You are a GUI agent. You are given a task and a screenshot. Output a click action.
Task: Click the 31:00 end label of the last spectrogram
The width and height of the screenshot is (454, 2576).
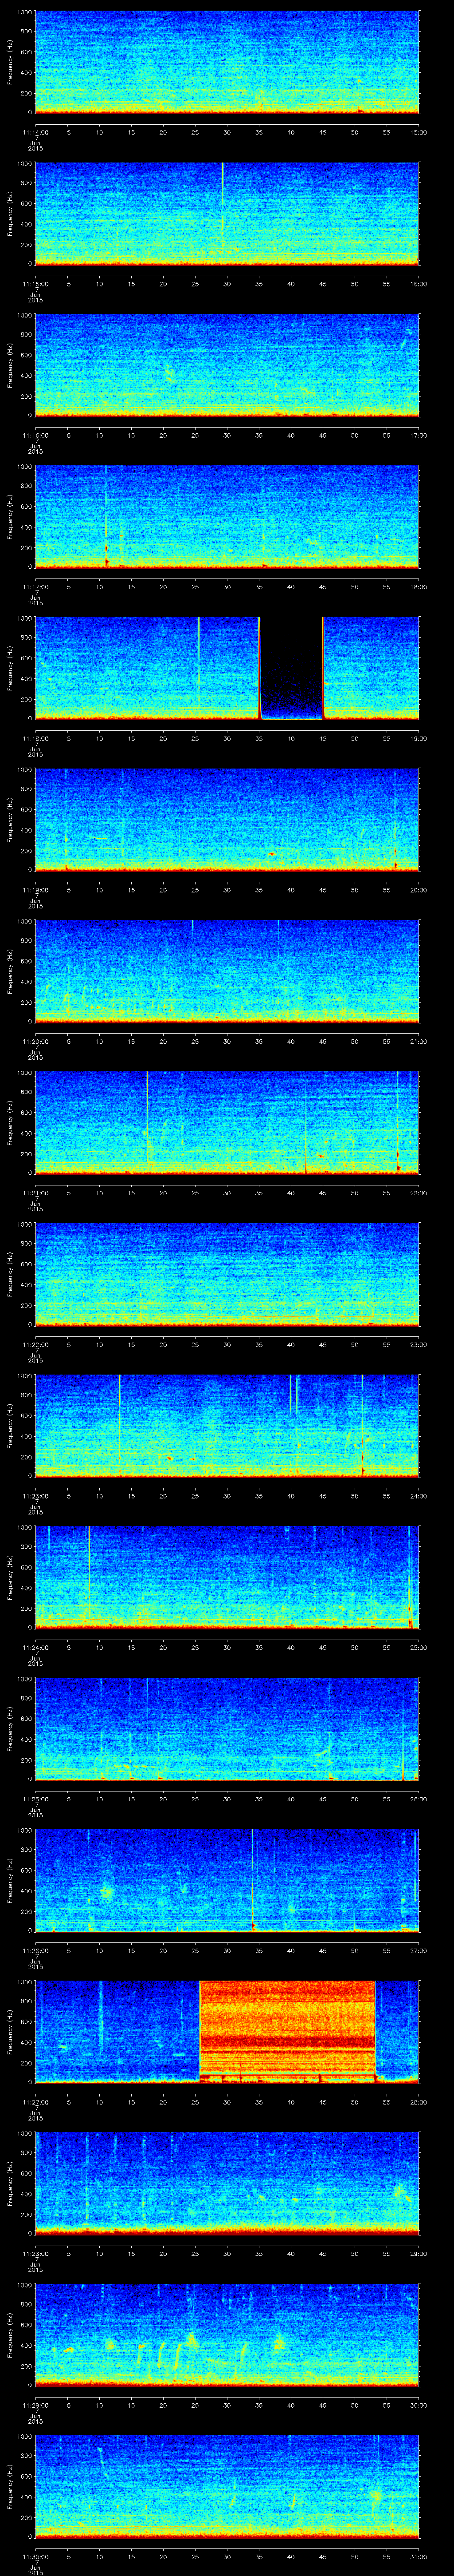click(419, 2557)
